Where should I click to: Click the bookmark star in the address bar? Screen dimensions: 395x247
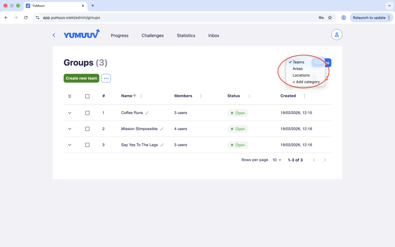click(x=330, y=17)
